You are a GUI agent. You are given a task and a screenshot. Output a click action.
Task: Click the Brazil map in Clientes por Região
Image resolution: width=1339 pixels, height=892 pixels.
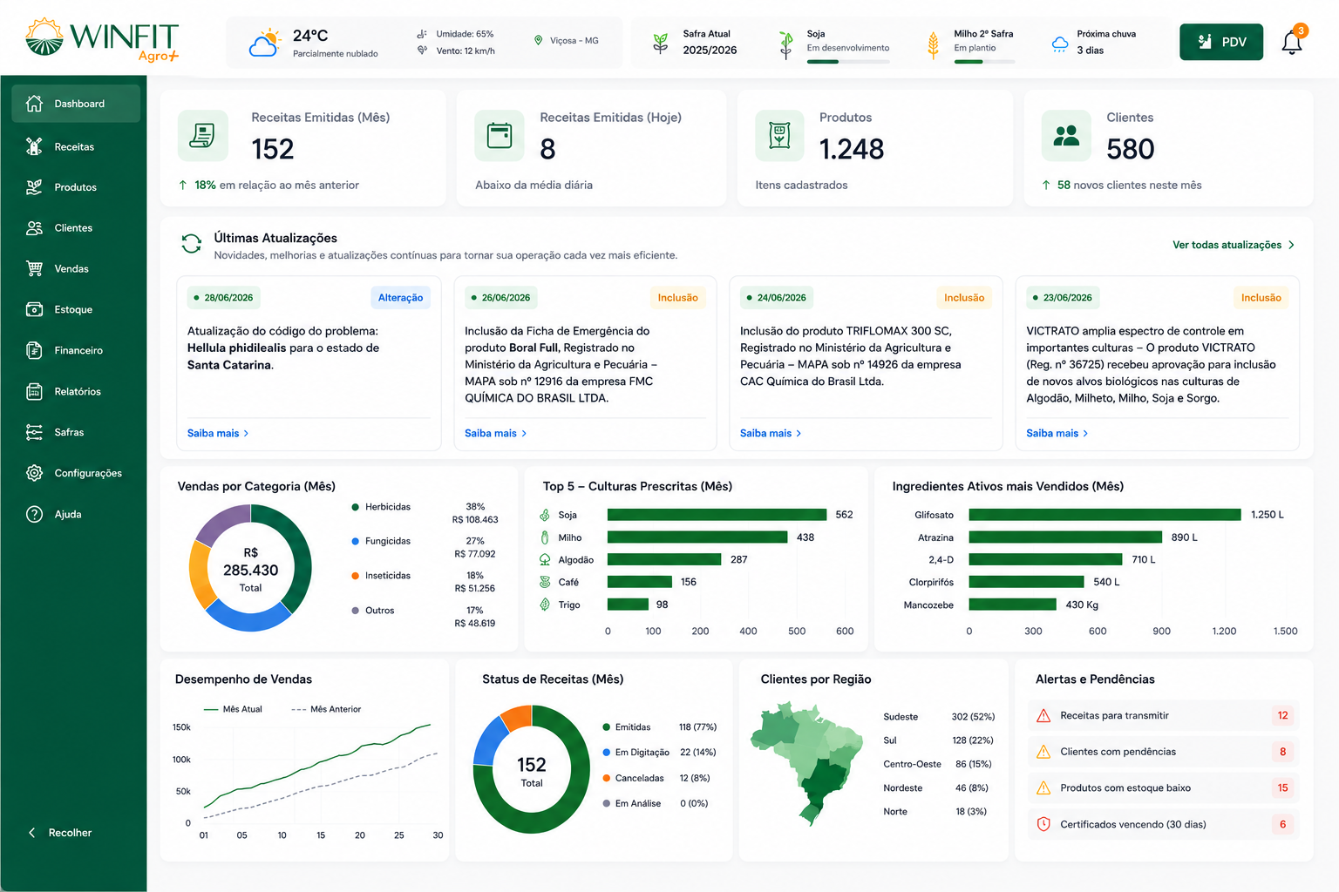point(805,764)
